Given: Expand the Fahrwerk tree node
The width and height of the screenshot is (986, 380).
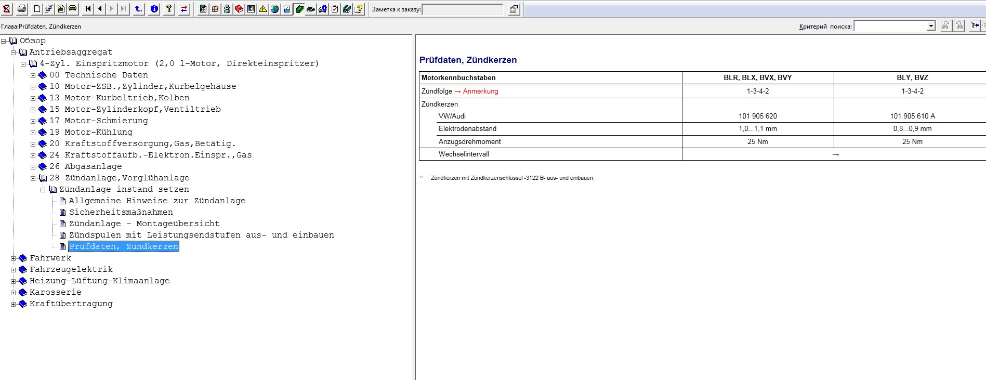Looking at the screenshot, I should point(14,258).
